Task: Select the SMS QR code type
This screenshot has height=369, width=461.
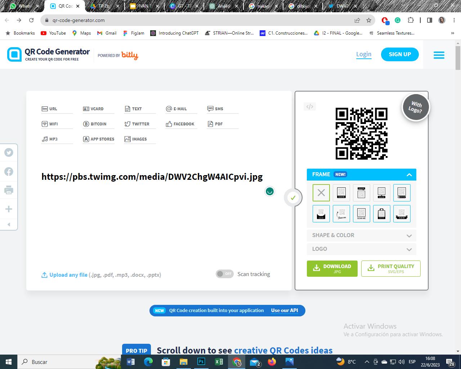Action: pyautogui.click(x=223, y=109)
